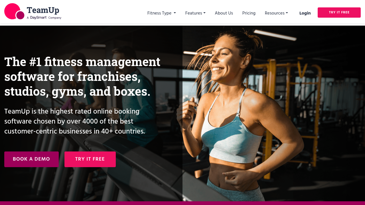
Task: Click the DaySmart Company tagline under logo
Action: 44,18
